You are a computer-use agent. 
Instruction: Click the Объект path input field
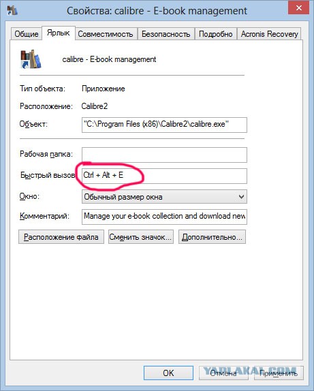point(164,125)
